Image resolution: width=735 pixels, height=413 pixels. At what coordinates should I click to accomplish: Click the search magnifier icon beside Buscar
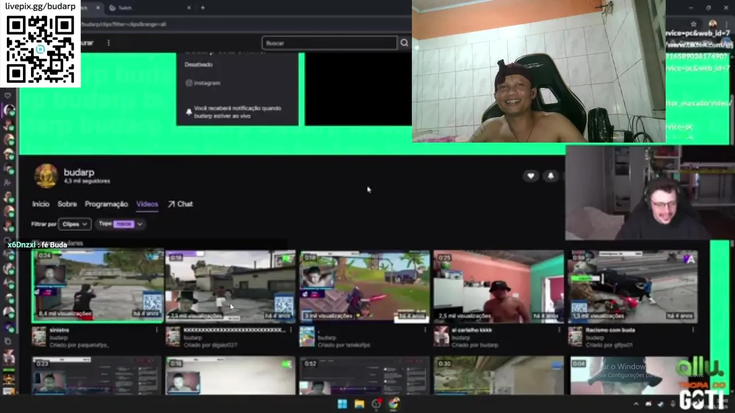pyautogui.click(x=404, y=43)
